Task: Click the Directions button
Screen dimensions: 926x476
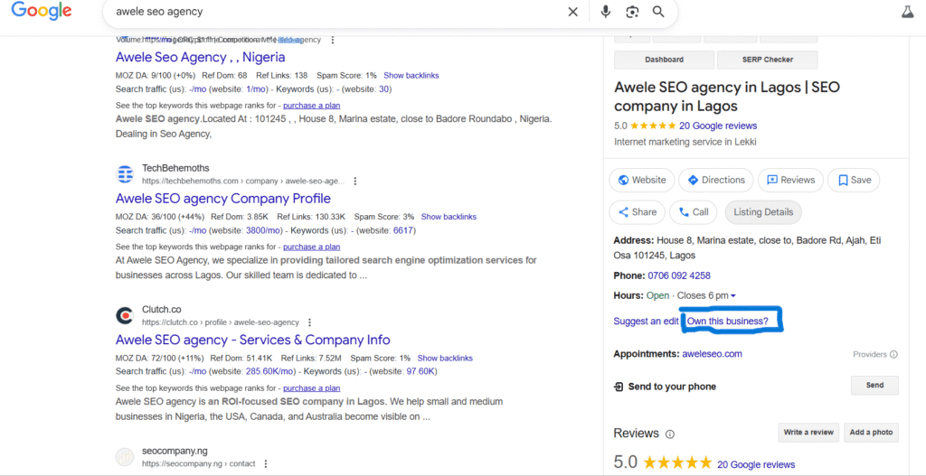Action: [x=714, y=180]
